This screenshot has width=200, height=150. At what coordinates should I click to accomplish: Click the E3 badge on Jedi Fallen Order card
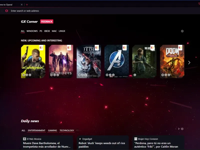(x=97, y=47)
